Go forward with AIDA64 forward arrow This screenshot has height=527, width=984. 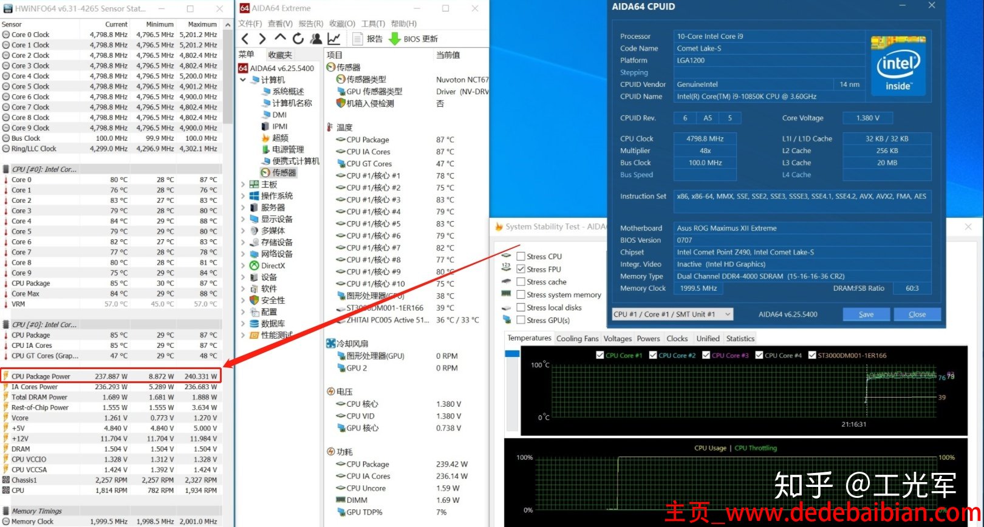(x=262, y=39)
